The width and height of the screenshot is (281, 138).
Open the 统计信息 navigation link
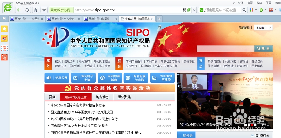[x=146, y=66]
